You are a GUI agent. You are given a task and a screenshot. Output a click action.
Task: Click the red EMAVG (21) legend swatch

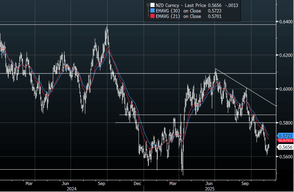coord(152,16)
